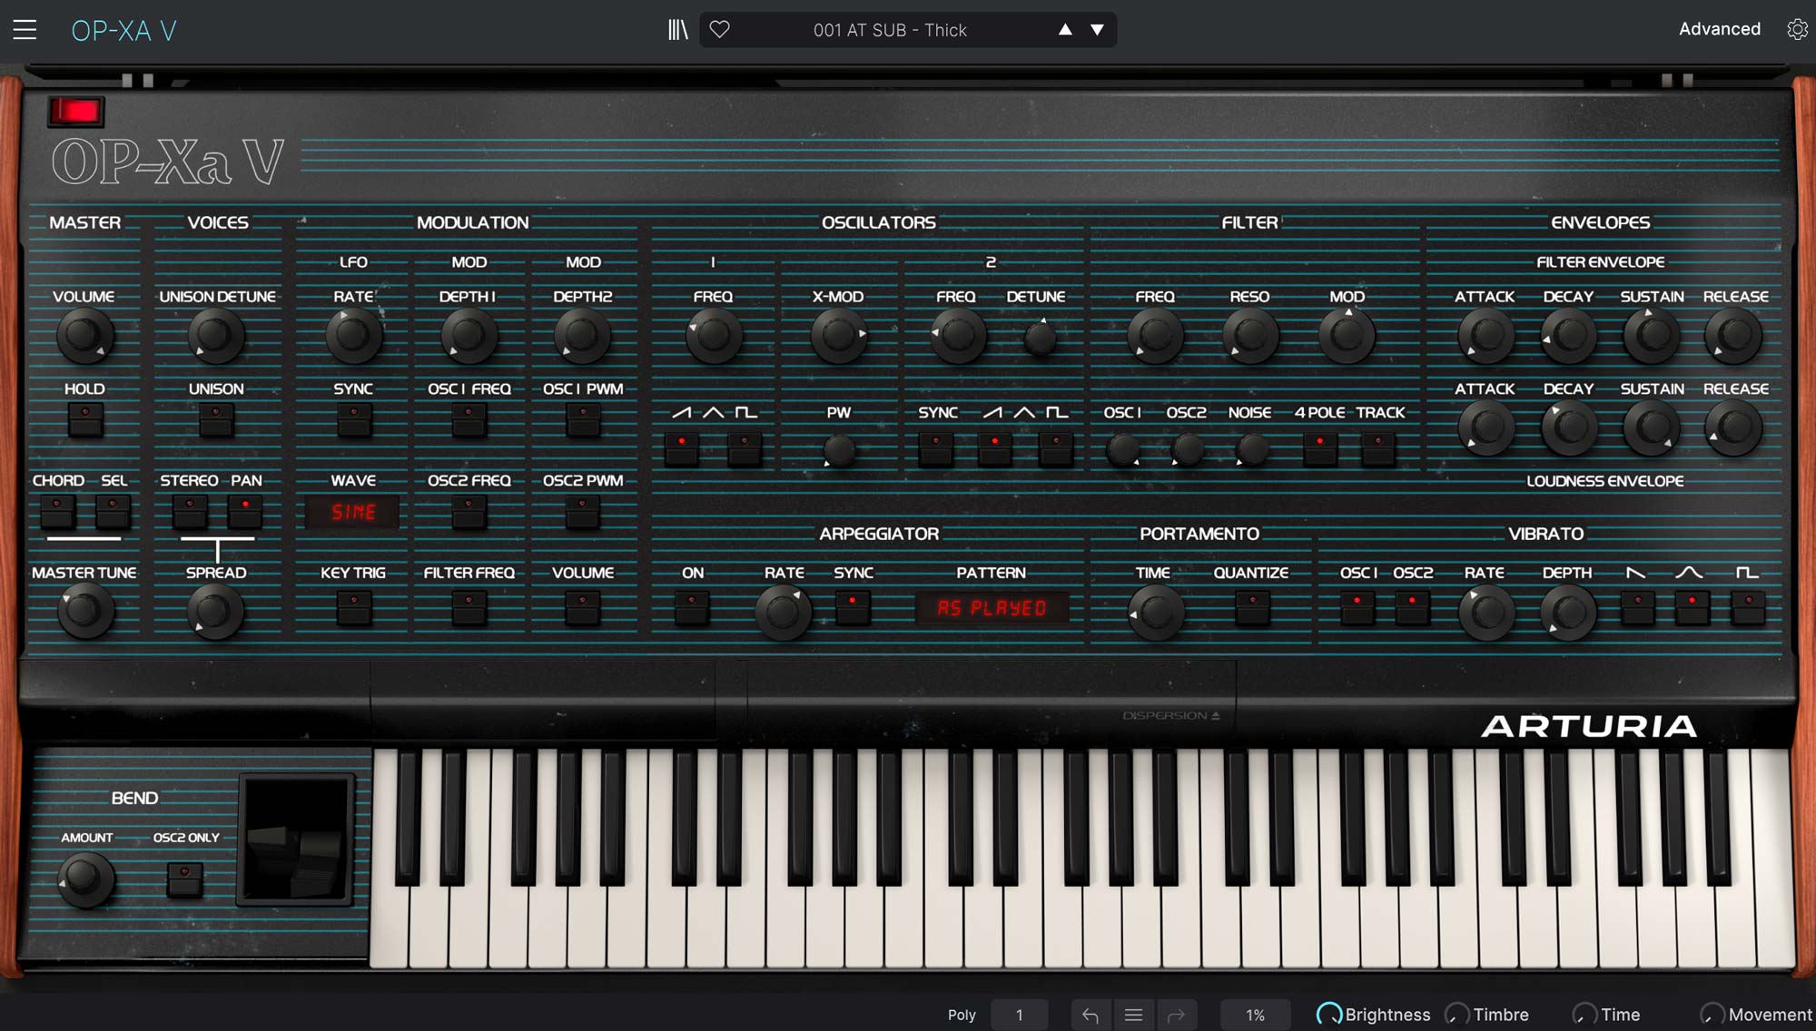1816x1031 pixels.
Task: Open the edit history list icon
Action: 1133,1015
